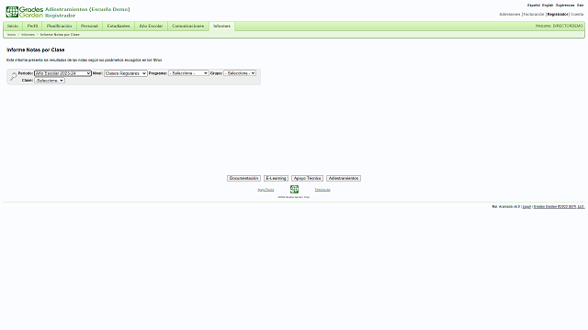This screenshot has height=330, width=588.
Task: Click the Legal link in the footer
Action: pos(526,206)
